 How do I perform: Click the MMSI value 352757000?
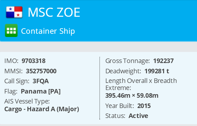(41, 71)
